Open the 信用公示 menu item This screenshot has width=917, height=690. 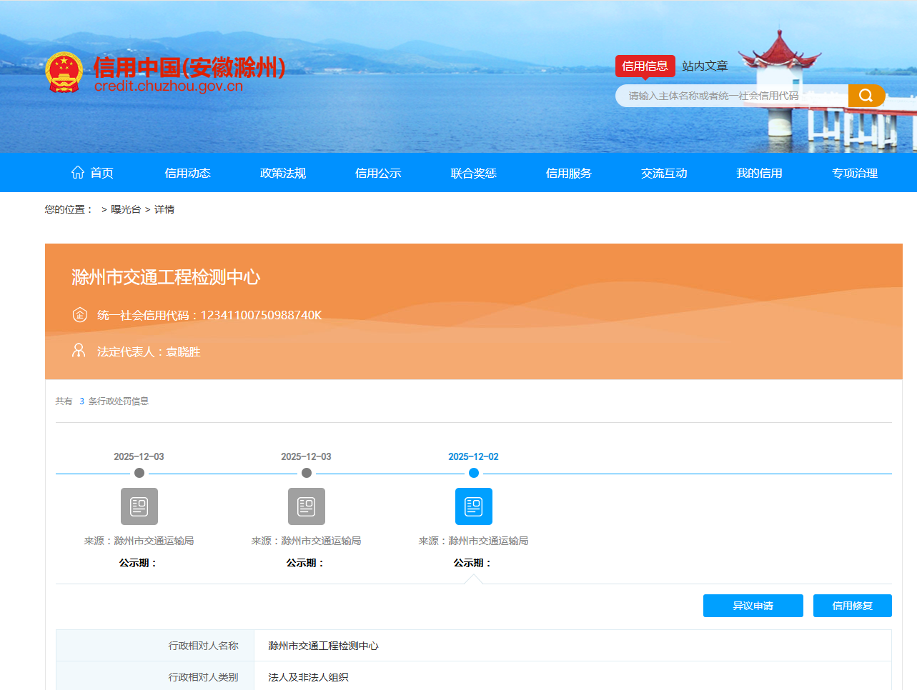coord(378,173)
